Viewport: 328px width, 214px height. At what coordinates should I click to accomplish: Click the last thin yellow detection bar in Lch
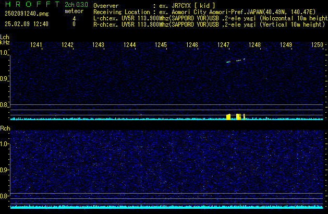pos(244,117)
